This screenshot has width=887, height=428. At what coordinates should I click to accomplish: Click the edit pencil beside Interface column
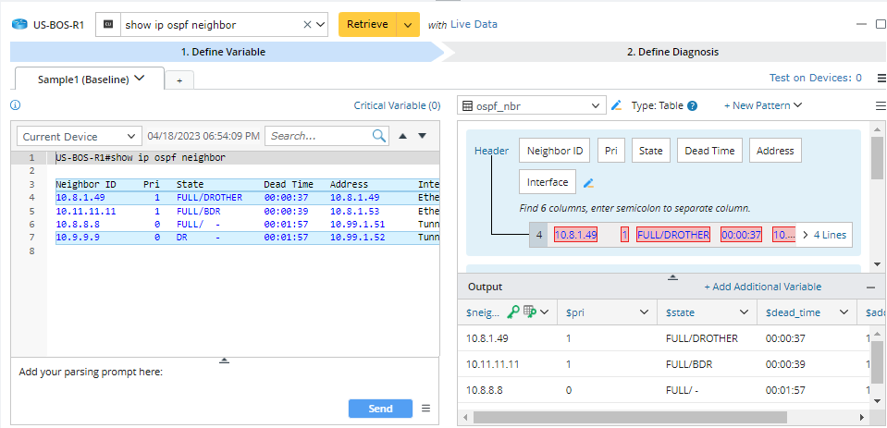click(x=588, y=182)
